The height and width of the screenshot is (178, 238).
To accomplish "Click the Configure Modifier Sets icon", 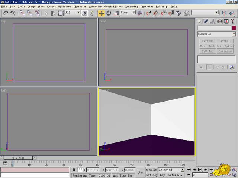I will (231, 67).
